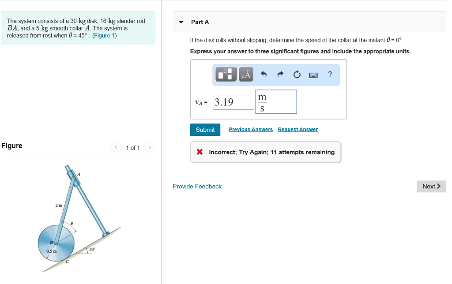Screen dimensions: 452x284
Task: Open the equation template editor icon
Action: pos(226,74)
